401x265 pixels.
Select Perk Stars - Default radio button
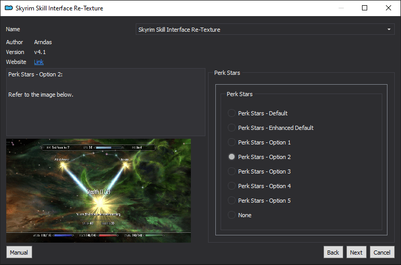(231, 113)
